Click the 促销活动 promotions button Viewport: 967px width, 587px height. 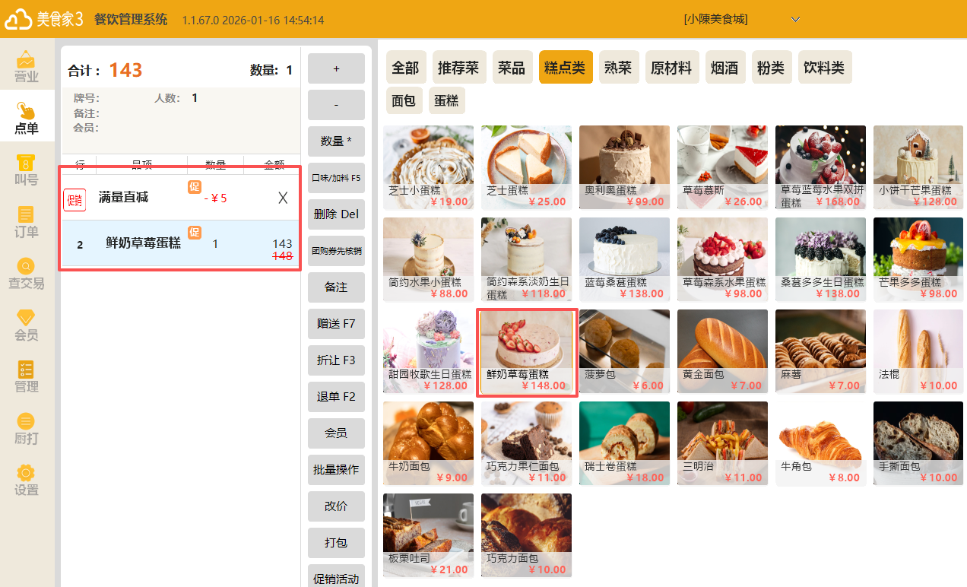pyautogui.click(x=336, y=576)
